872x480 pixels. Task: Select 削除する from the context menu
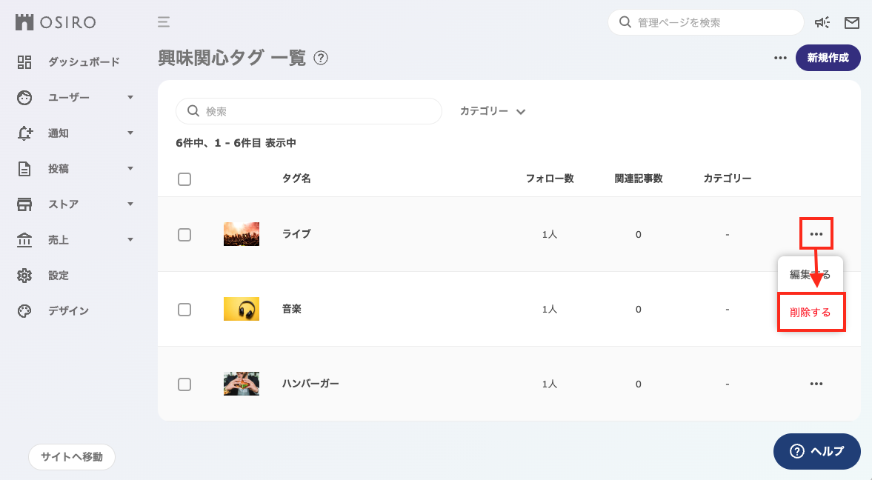tap(811, 312)
